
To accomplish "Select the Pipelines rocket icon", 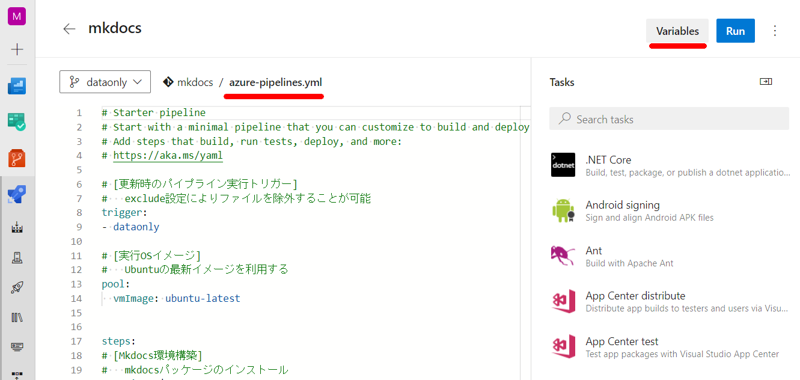I will [17, 194].
